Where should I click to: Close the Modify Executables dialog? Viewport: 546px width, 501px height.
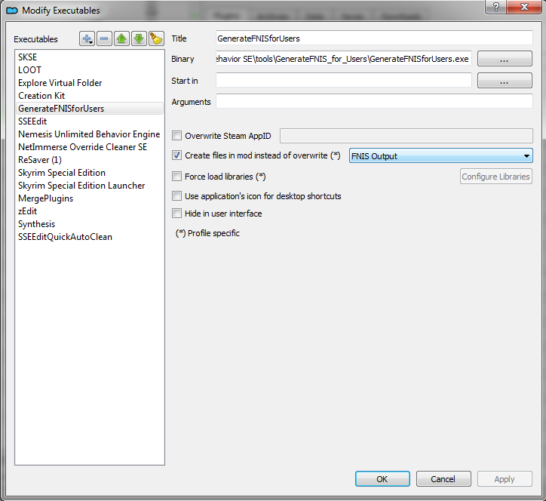pos(524,7)
